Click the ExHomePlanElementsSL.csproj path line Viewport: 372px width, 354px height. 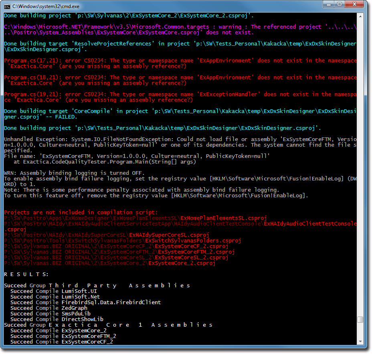[135, 218]
